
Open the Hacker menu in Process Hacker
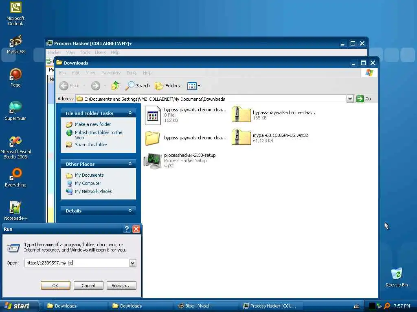[x=54, y=52]
